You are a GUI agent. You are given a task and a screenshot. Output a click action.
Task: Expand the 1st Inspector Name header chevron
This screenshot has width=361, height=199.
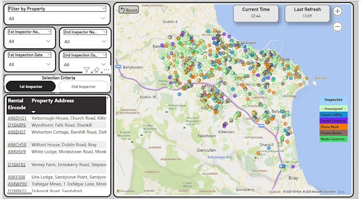pyautogui.click(x=49, y=31)
